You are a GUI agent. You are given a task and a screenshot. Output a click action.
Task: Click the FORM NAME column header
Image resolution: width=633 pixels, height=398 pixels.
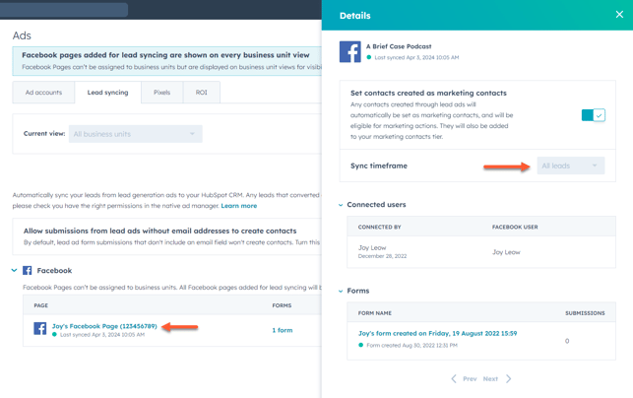pyautogui.click(x=375, y=313)
